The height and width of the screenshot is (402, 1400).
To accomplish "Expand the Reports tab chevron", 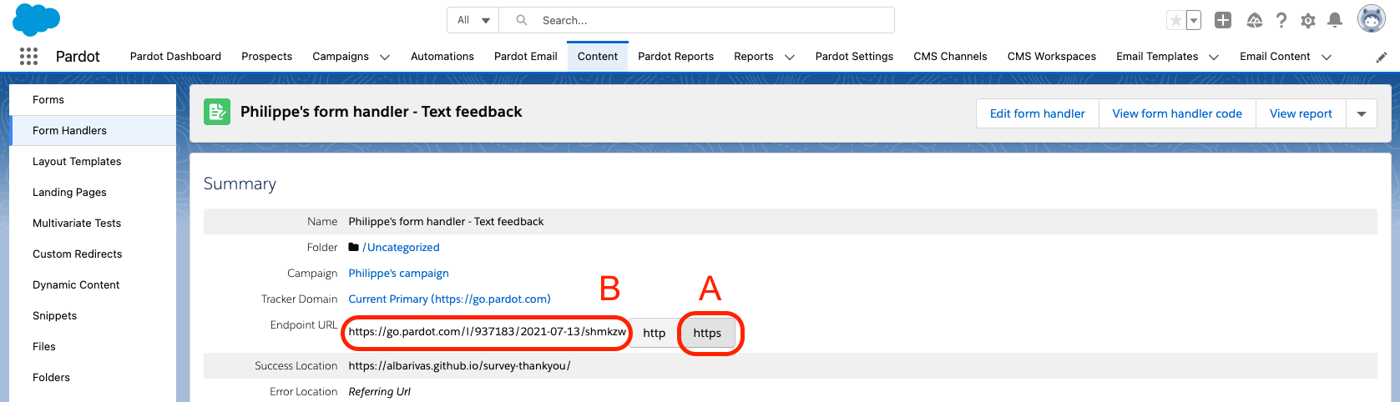I will [790, 57].
